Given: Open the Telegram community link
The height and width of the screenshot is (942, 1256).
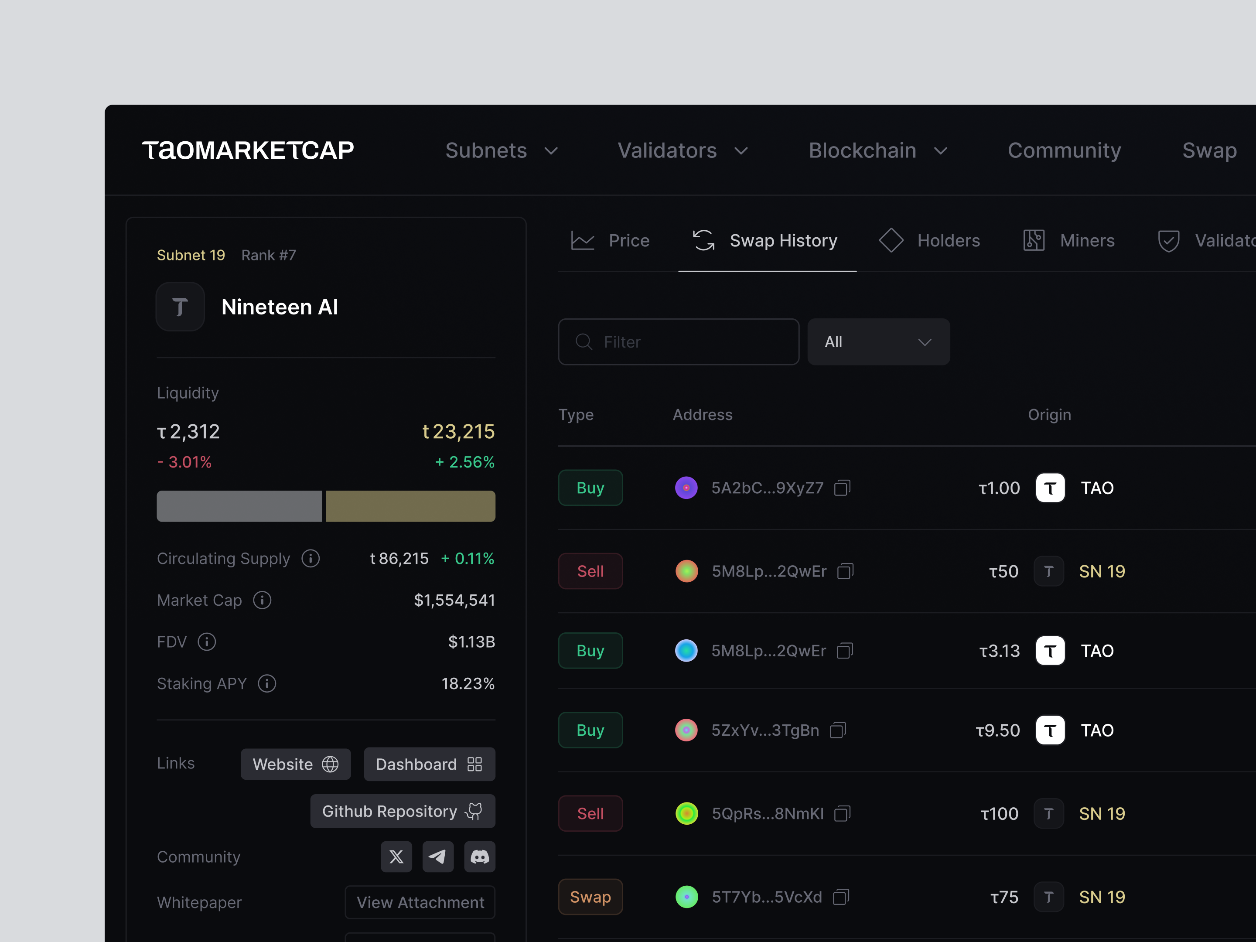Looking at the screenshot, I should pyautogui.click(x=438, y=856).
